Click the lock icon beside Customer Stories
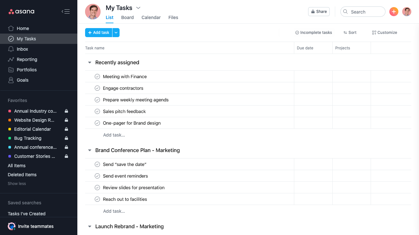This screenshot has height=235, width=419. pyautogui.click(x=66, y=156)
